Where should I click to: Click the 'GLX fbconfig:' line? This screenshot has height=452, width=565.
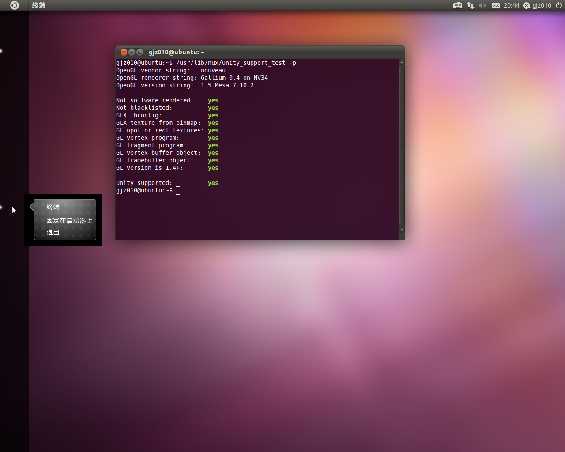(167, 116)
